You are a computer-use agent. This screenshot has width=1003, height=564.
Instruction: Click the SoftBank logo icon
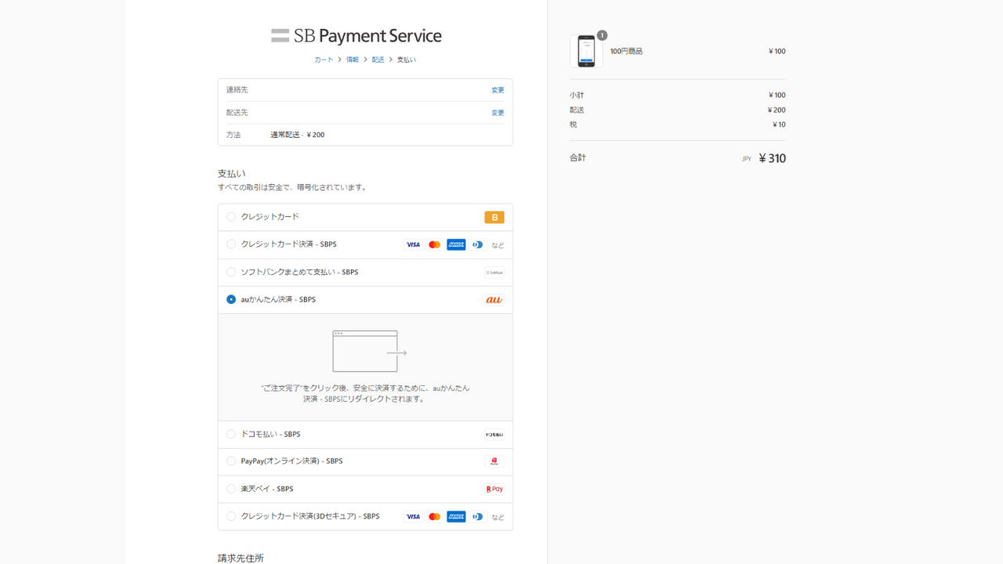(x=494, y=273)
